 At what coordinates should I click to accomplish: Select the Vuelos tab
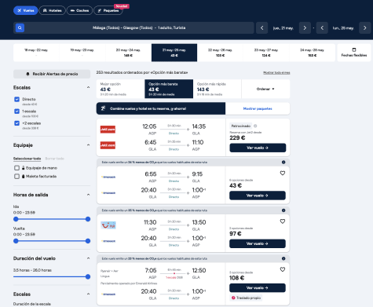(x=26, y=10)
